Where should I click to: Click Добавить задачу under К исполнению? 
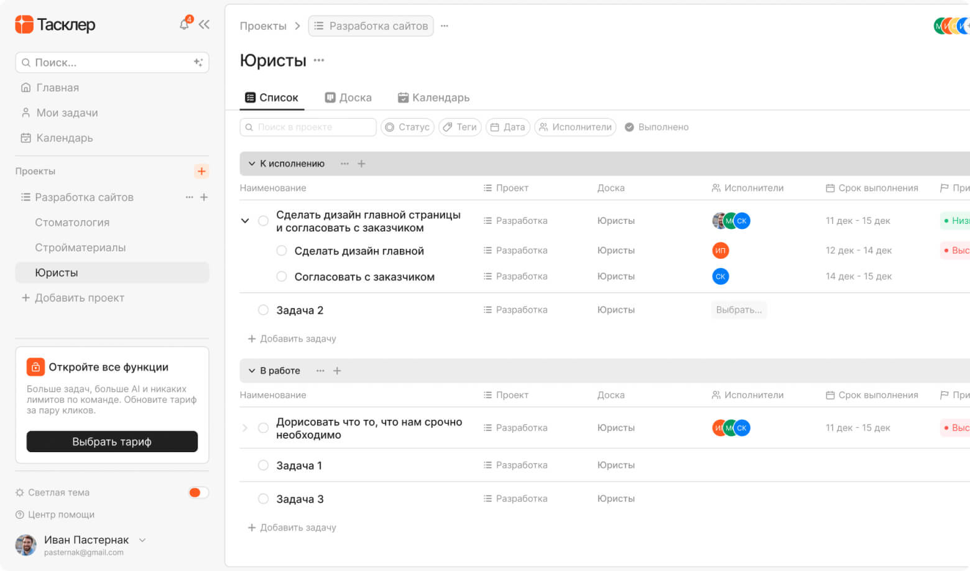coord(292,339)
